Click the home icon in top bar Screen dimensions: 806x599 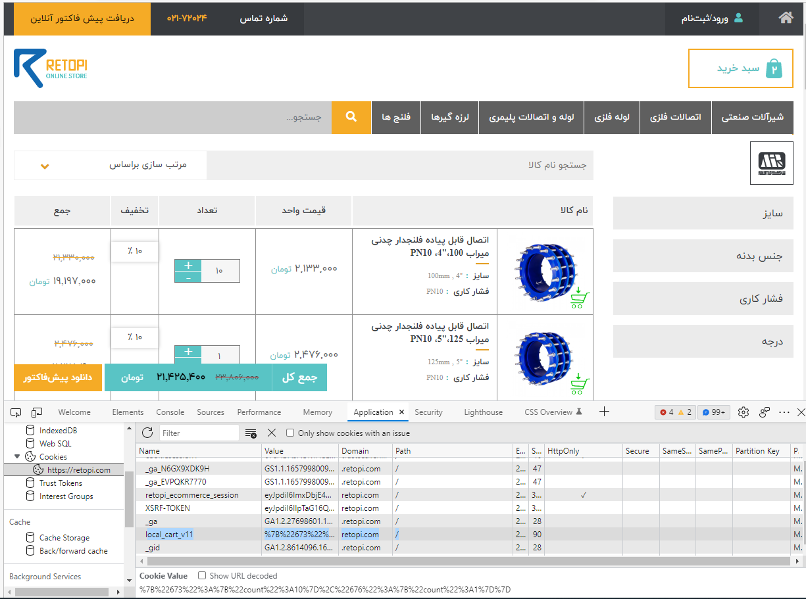click(785, 18)
